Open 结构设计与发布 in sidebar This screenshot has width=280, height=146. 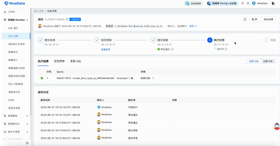(16, 44)
